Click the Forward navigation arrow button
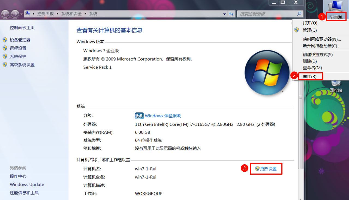Viewport: 349px width, 200px height. (x=15, y=14)
